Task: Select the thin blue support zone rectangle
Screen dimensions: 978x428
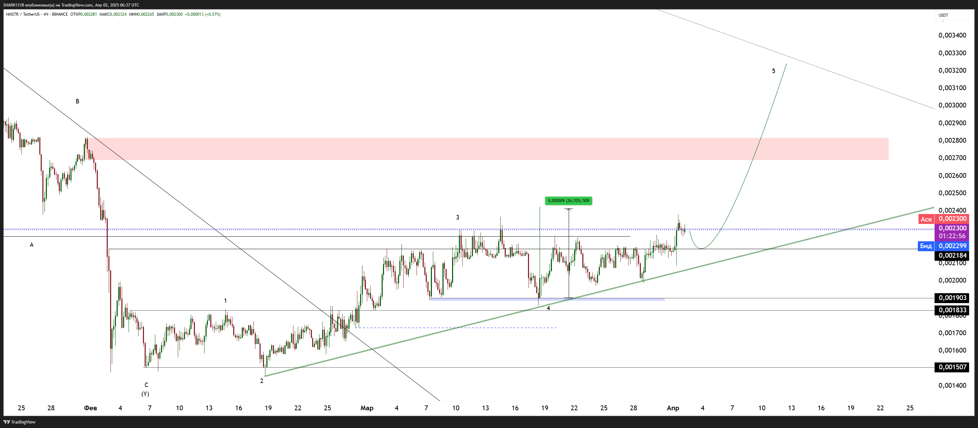Action: coord(547,299)
